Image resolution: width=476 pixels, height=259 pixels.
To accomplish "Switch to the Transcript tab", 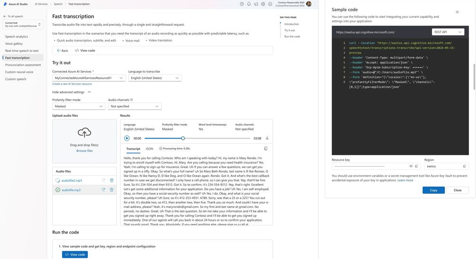I will tap(133, 149).
